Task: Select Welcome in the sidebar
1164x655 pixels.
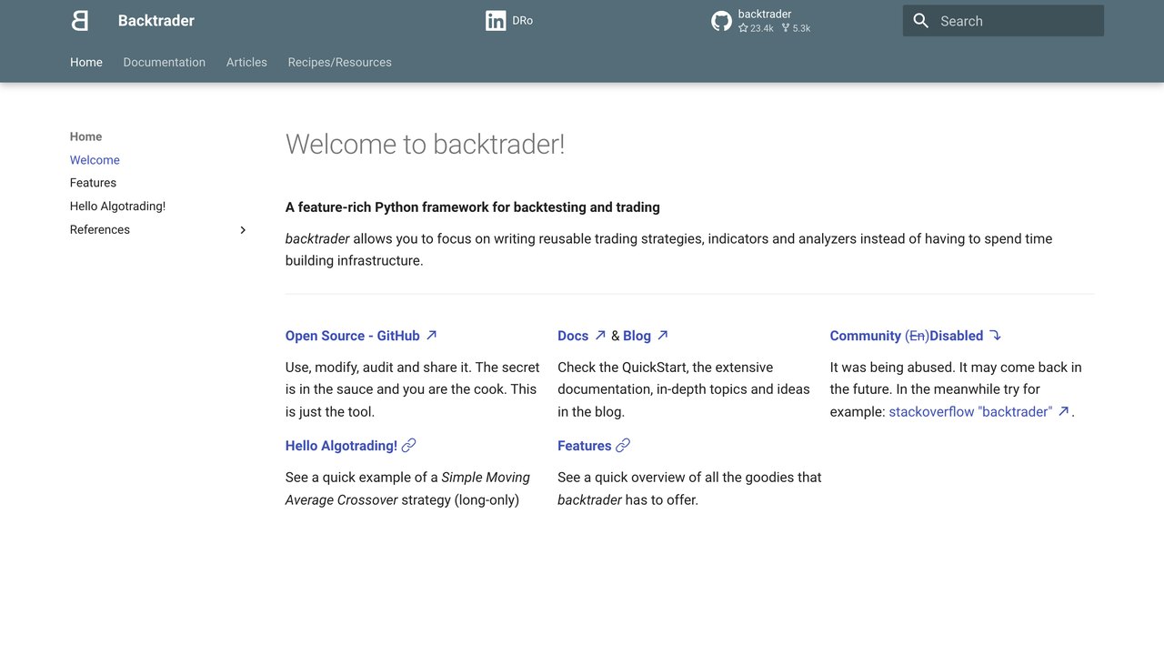Action: coord(95,160)
